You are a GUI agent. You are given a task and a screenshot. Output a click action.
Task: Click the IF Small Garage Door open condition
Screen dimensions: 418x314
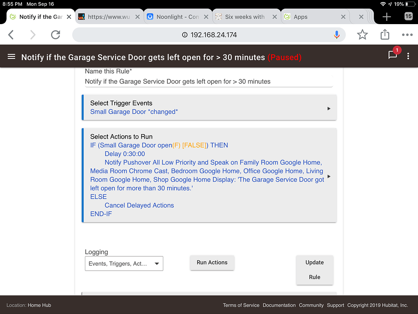click(159, 145)
